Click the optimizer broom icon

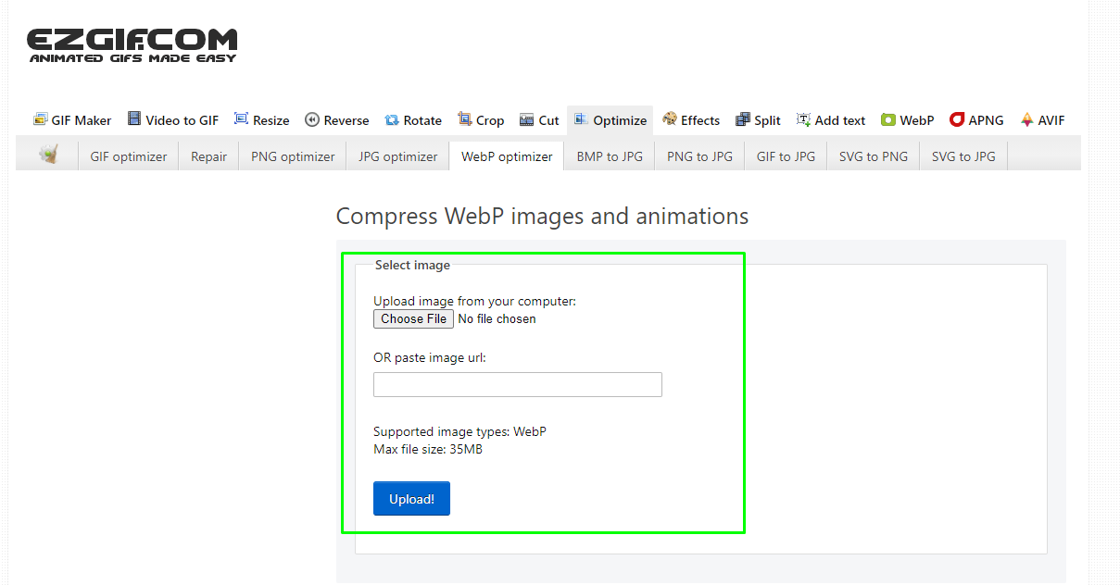[48, 156]
